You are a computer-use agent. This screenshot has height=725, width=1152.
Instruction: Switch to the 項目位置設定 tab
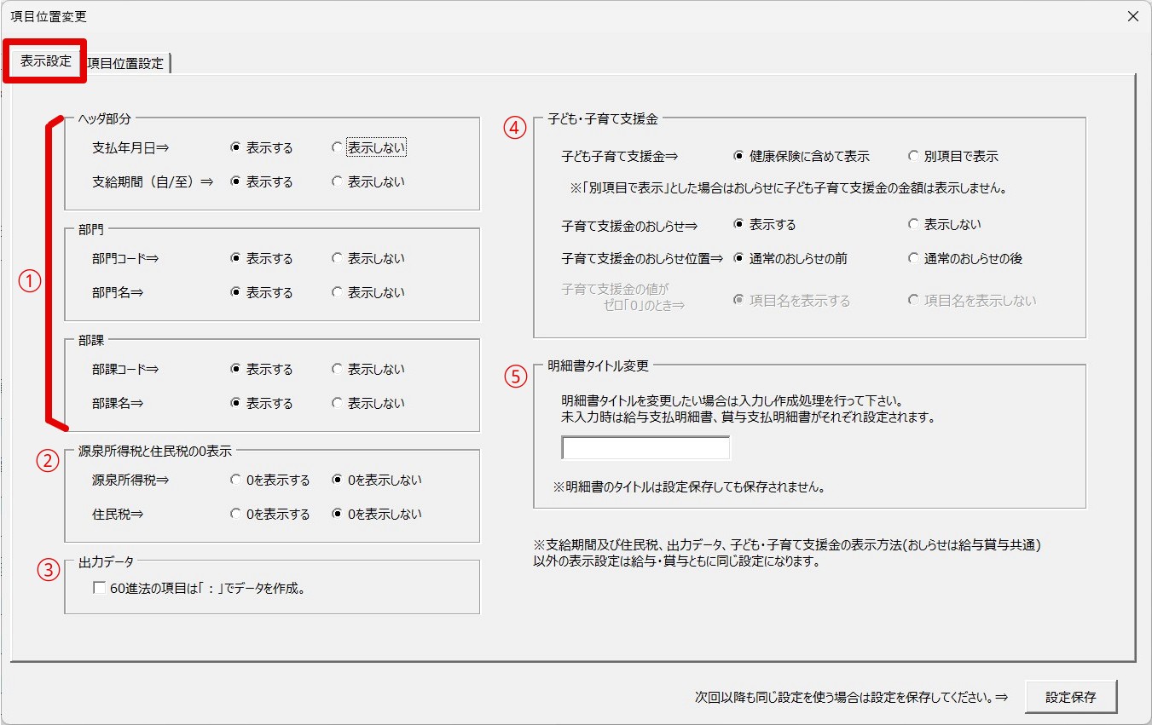(125, 63)
